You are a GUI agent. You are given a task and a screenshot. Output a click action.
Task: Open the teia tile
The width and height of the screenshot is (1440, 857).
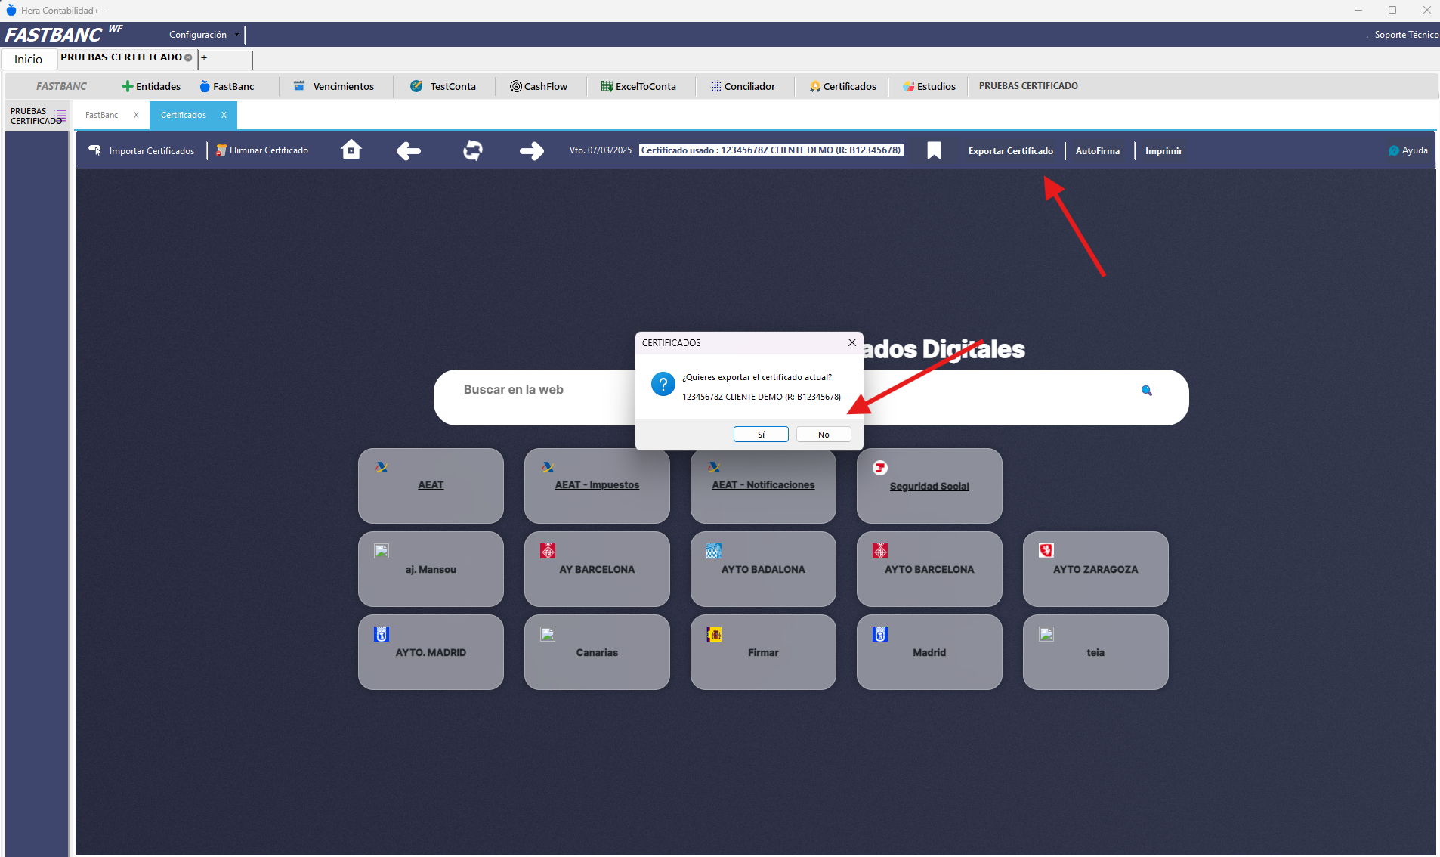pyautogui.click(x=1095, y=652)
